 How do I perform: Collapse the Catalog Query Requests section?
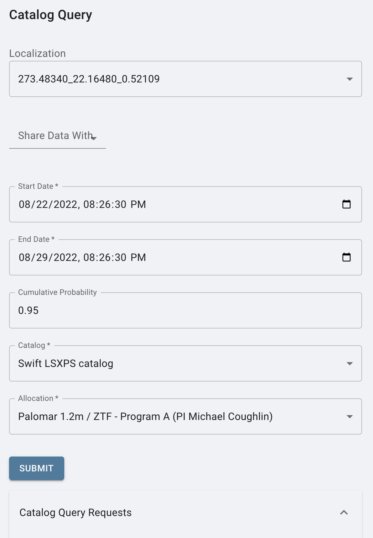click(344, 512)
